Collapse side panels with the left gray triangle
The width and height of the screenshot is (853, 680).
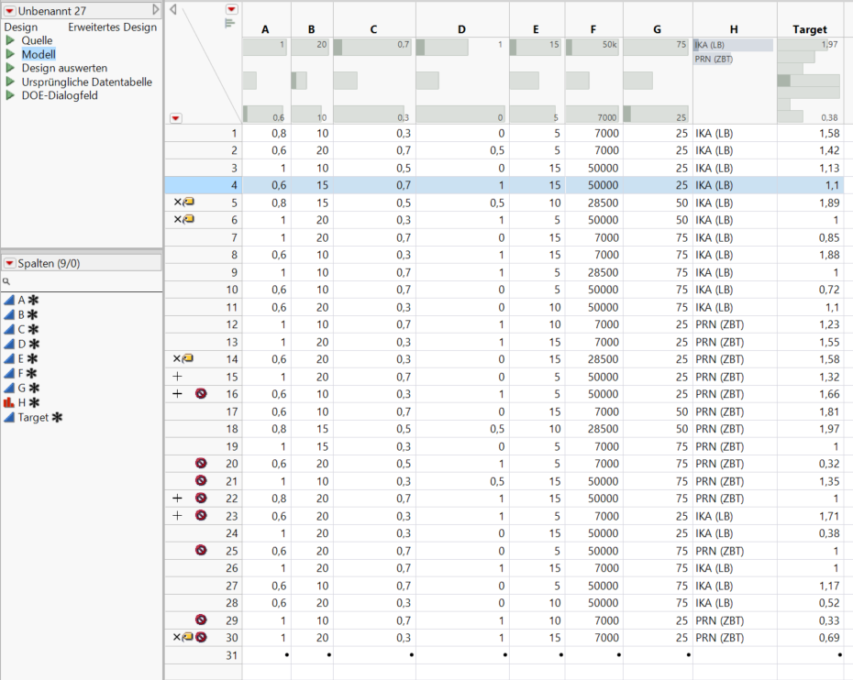click(x=173, y=9)
